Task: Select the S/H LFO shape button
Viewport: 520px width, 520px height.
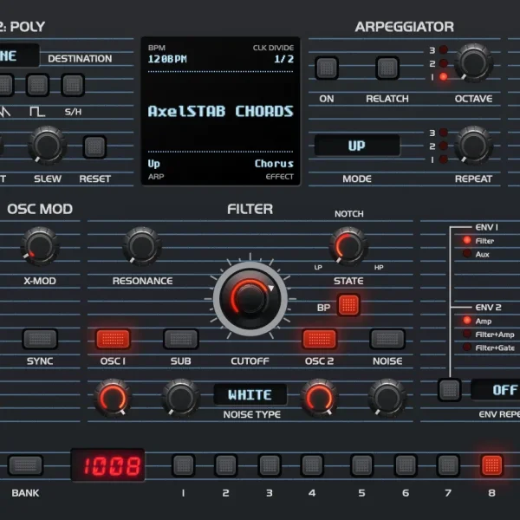Action: 73,85
